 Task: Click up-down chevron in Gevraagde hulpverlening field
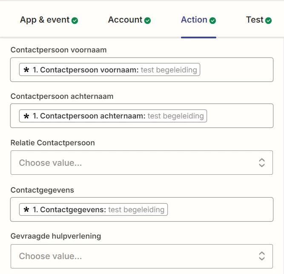[262, 256]
